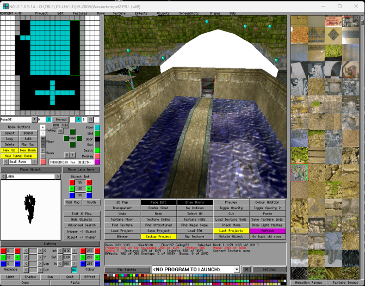This screenshot has height=286, width=365.
Task: Click the Save Project button
Action: 158,231
